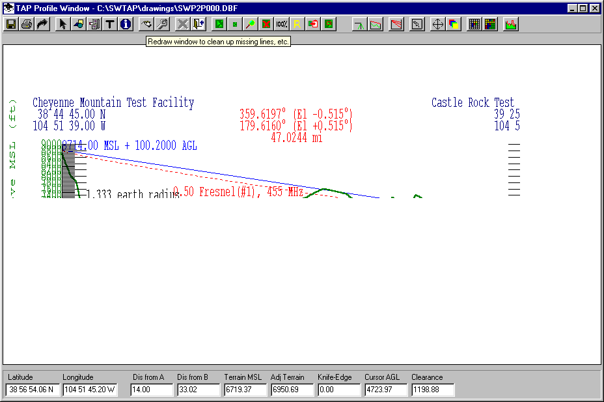Image resolution: width=604 pixels, height=402 pixels.
Task: Click the pointer-in-box select icon
Action: 417,24
